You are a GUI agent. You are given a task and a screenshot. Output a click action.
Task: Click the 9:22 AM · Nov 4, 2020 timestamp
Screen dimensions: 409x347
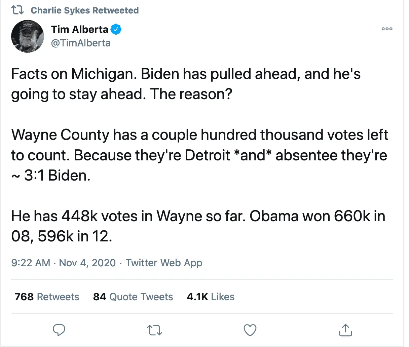pyautogui.click(x=63, y=263)
